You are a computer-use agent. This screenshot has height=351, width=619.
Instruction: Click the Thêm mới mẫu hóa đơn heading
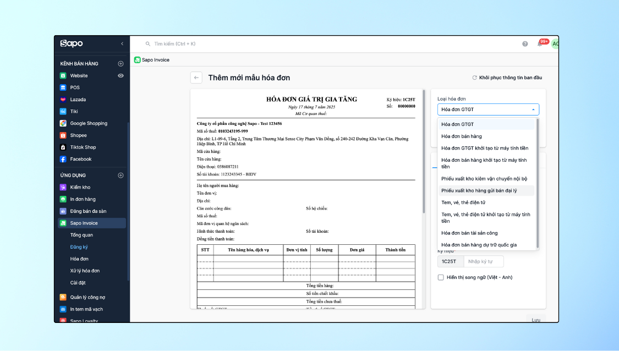249,78
